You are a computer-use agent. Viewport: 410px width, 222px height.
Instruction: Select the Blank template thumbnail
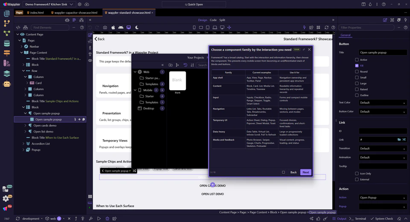pos(178,81)
